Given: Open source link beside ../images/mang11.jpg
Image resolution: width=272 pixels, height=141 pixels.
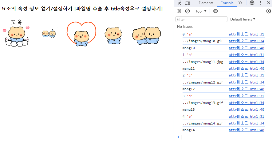Looking at the screenshot, I should pos(246,61).
